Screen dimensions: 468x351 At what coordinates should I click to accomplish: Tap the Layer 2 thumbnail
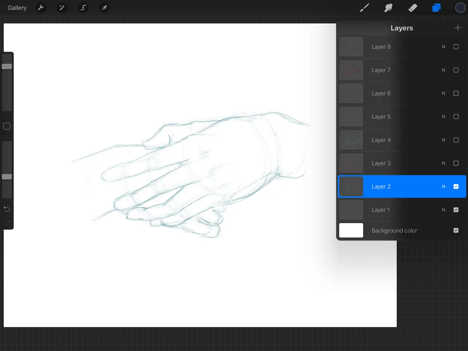pos(351,186)
